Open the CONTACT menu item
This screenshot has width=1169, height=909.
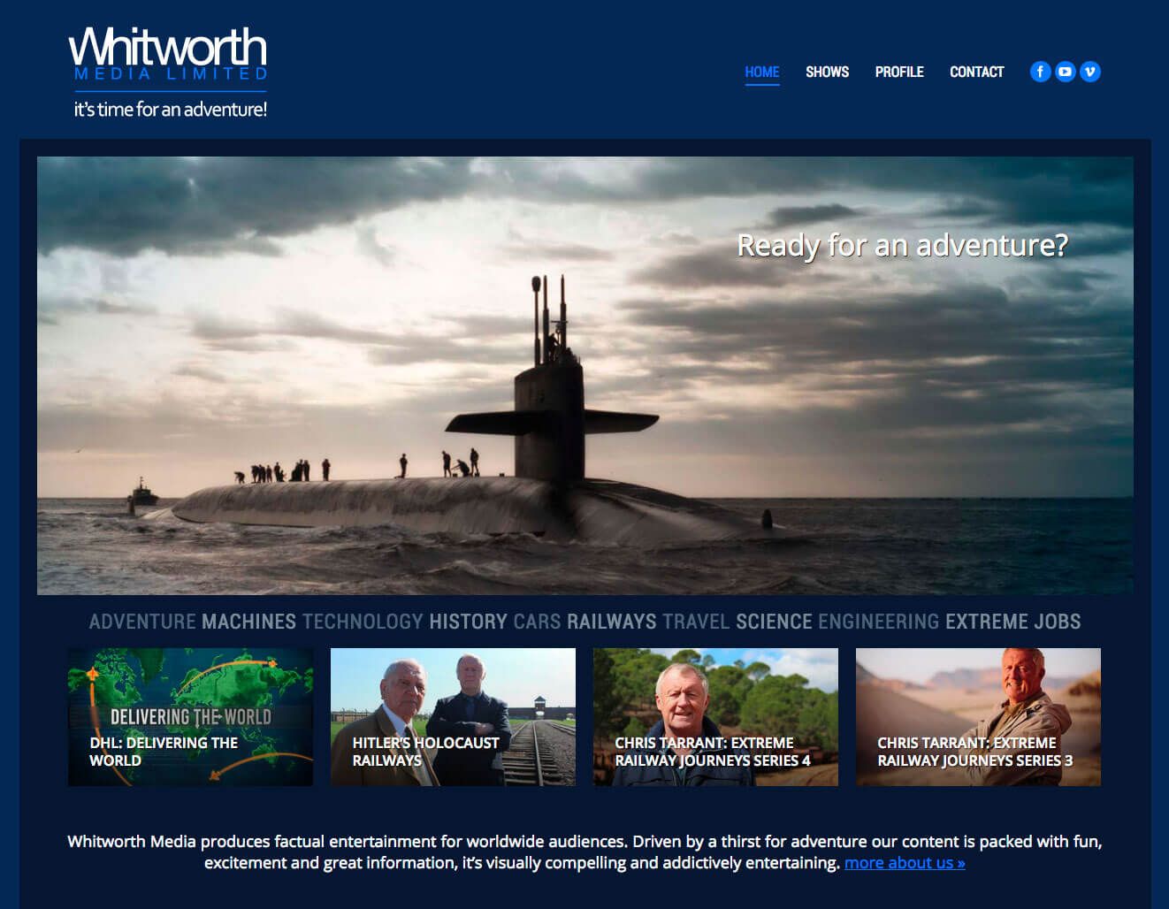tap(976, 72)
